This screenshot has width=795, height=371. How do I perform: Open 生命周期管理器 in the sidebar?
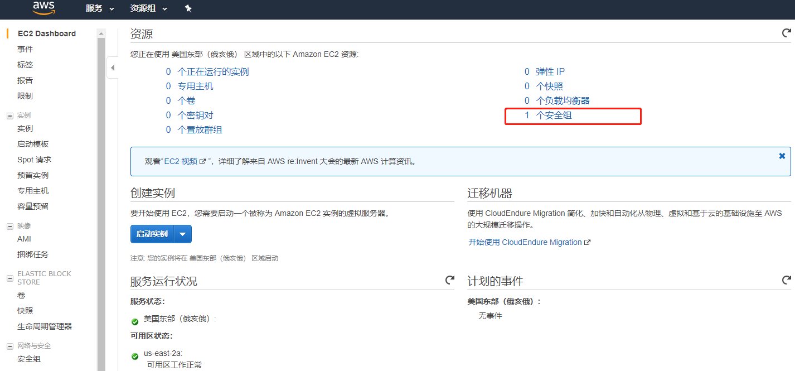[45, 326]
